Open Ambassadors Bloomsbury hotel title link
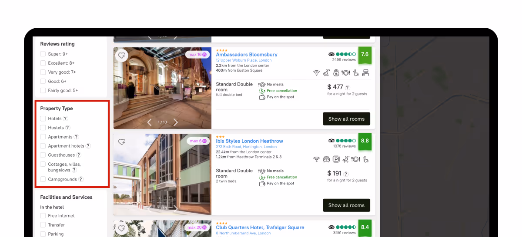Viewport: 522px width, 237px height. [247, 55]
